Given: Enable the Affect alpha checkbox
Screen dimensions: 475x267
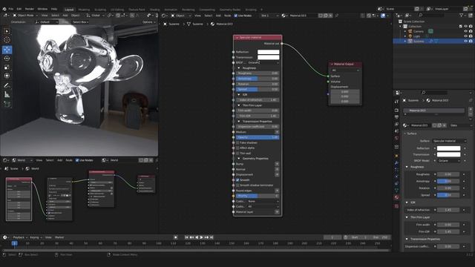Looking at the screenshot, I should pyautogui.click(x=237, y=148).
